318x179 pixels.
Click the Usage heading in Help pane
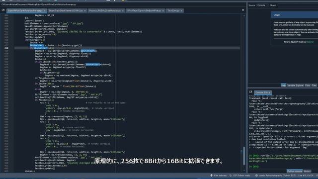pyautogui.click(x=276, y=15)
